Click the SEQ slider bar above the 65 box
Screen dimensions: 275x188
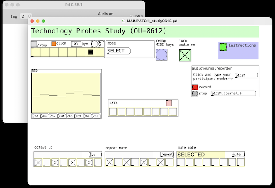pos(70,93)
